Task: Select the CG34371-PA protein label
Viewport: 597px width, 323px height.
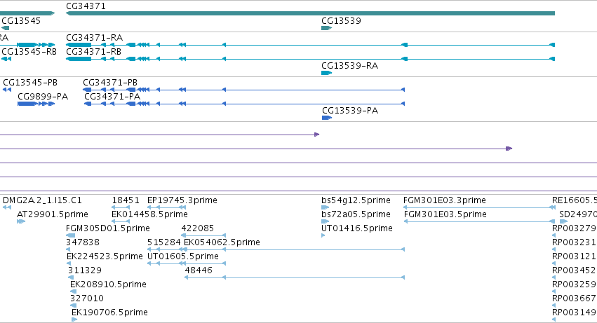Action: point(112,97)
